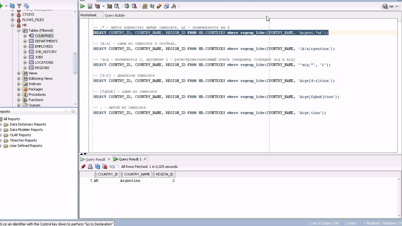Select the DEPARTMENTS table
Image resolution: width=402 pixels, height=226 pixels.
46,41
